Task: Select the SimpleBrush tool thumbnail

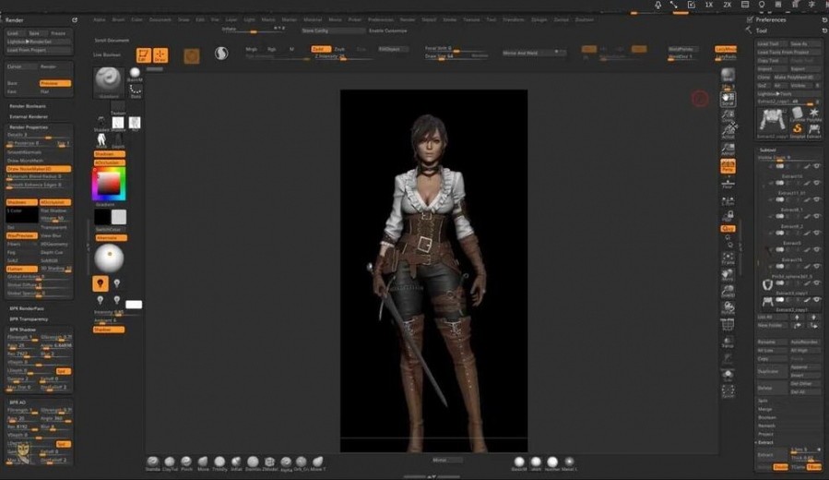Action: (x=798, y=130)
